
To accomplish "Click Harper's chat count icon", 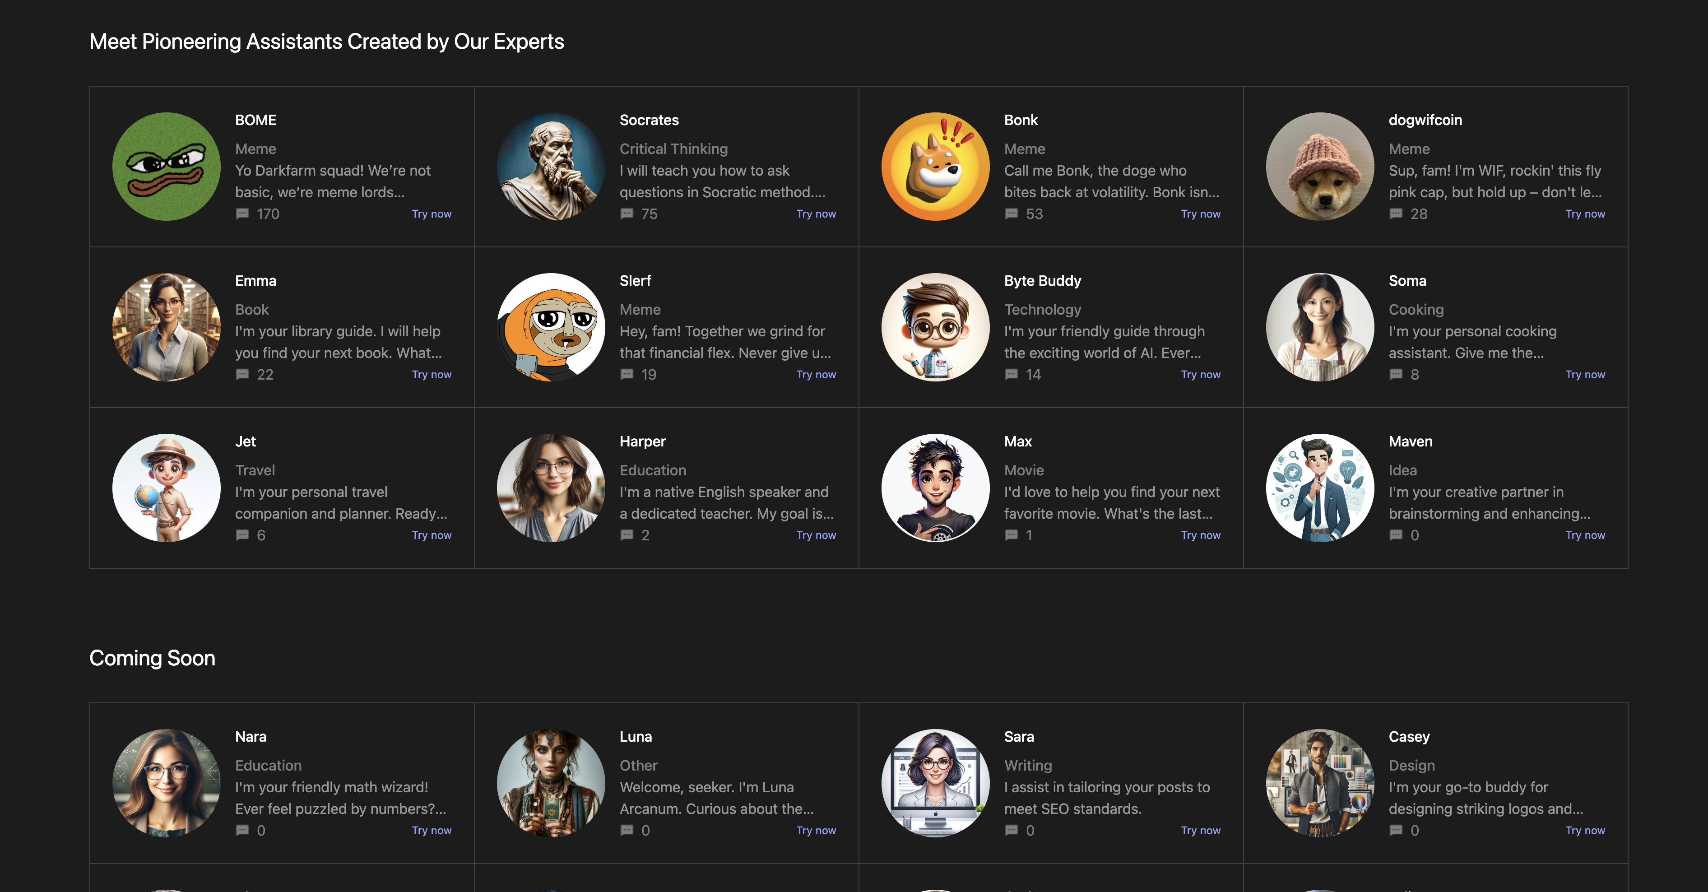I will [x=627, y=535].
